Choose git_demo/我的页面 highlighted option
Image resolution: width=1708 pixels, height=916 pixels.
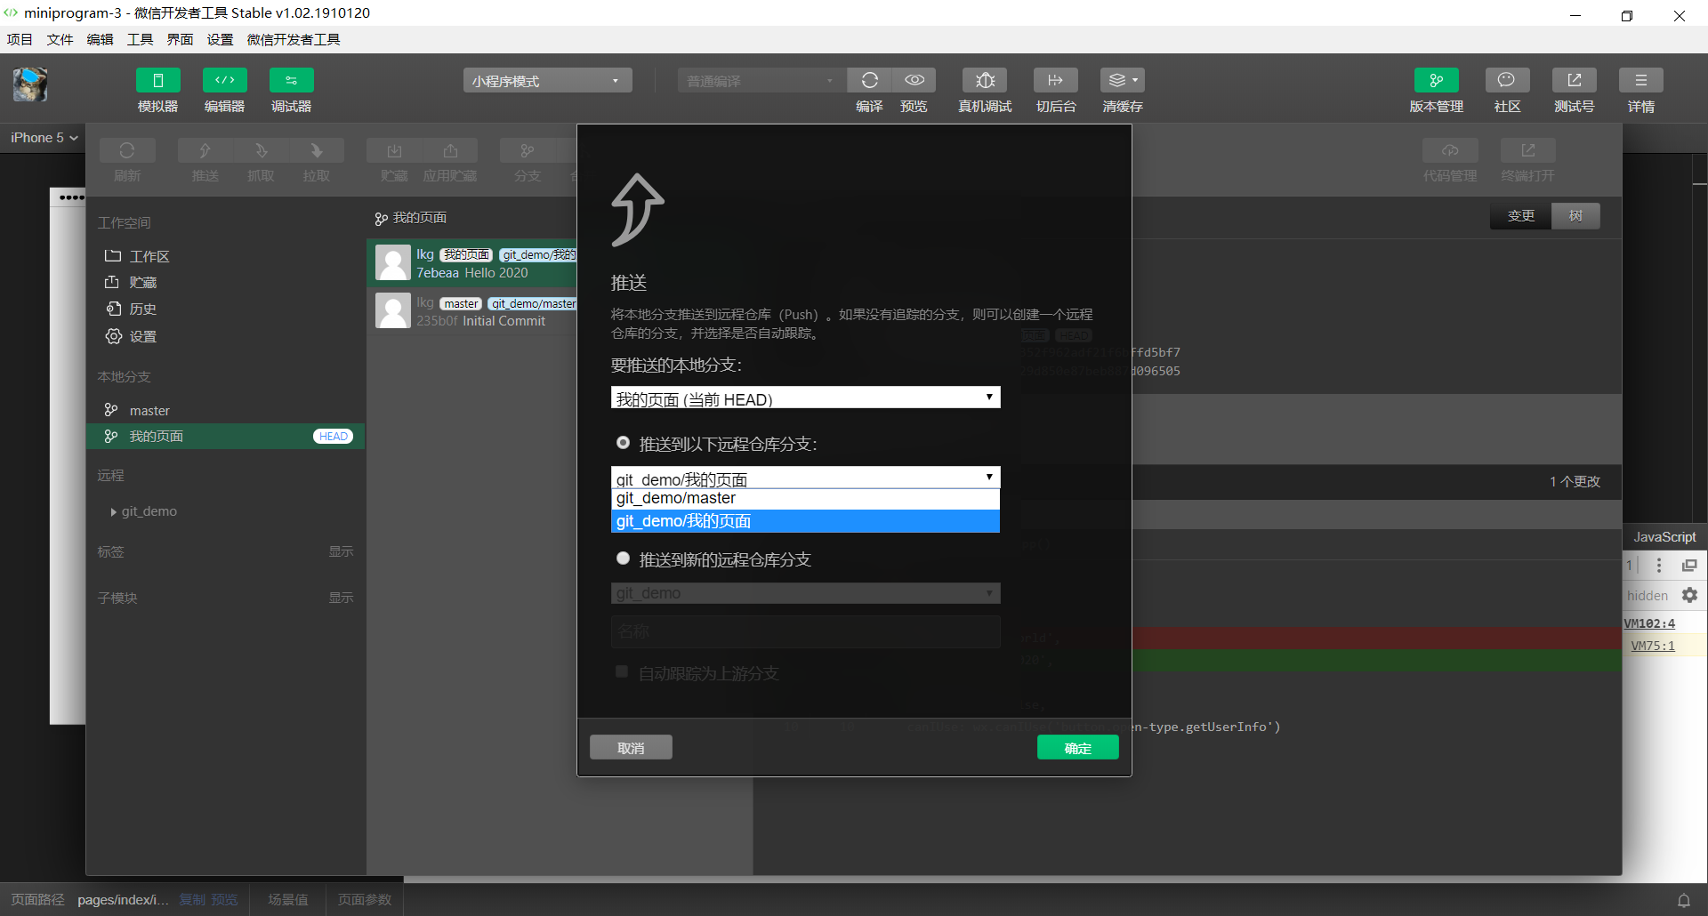pos(806,521)
